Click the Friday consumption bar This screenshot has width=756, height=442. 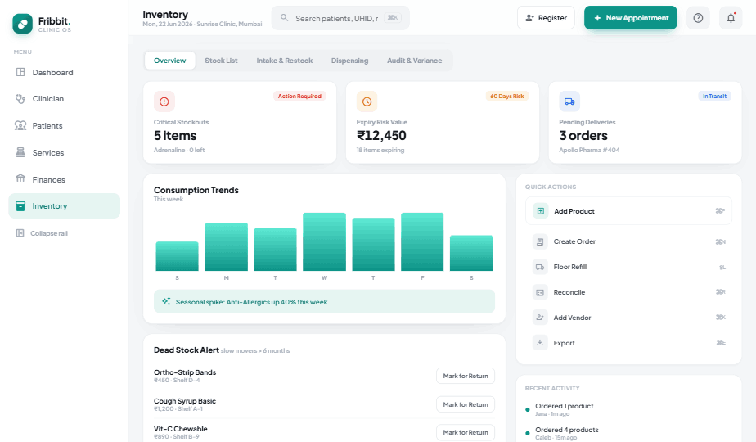tap(422, 241)
